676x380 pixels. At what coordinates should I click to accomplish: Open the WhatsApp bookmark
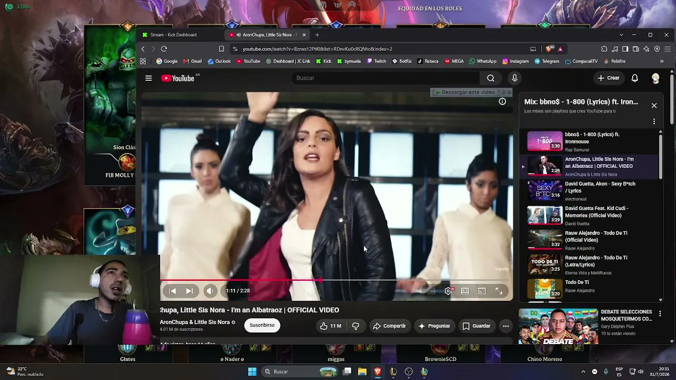point(483,61)
